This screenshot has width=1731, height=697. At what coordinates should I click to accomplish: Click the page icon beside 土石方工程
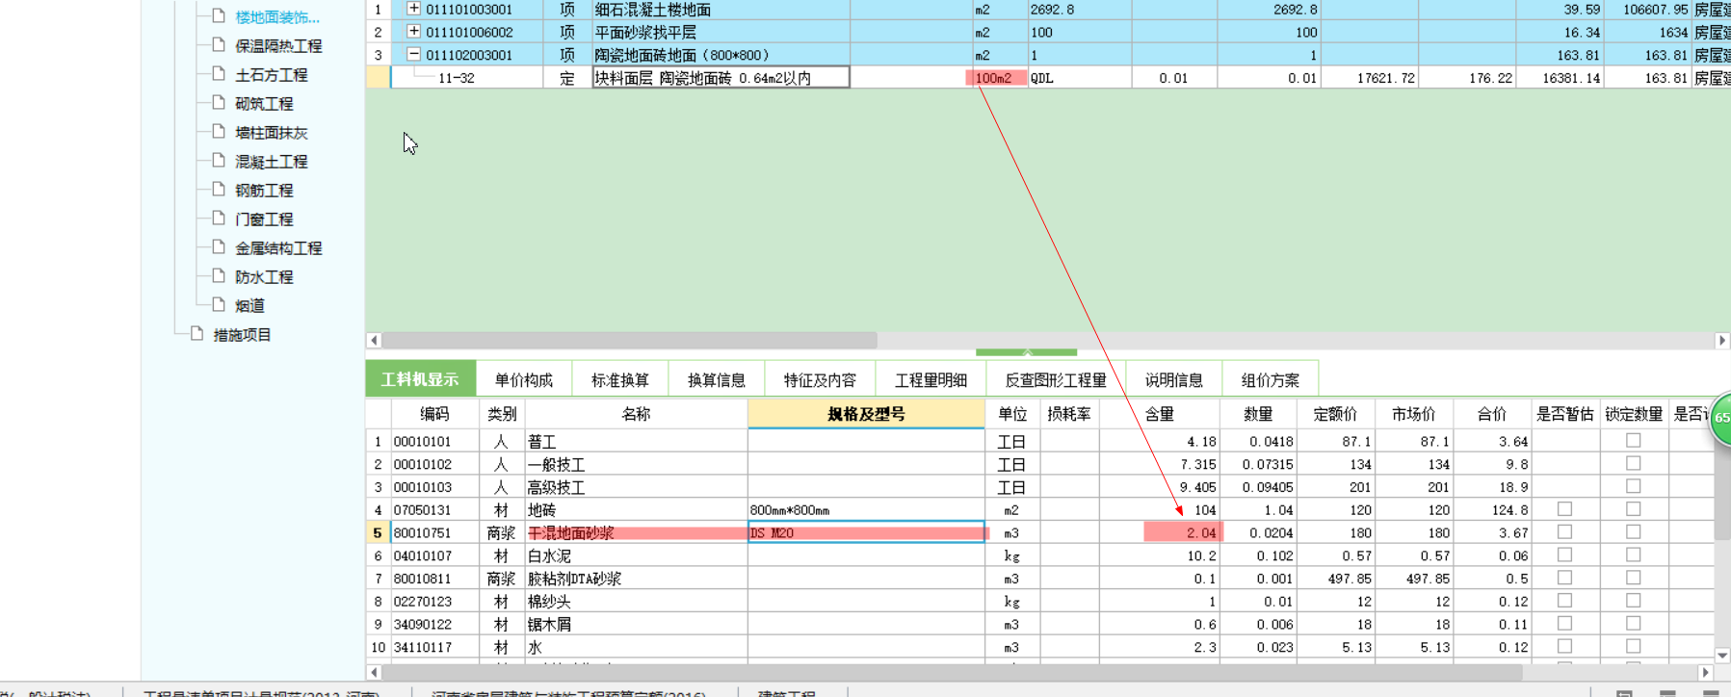[x=219, y=74]
